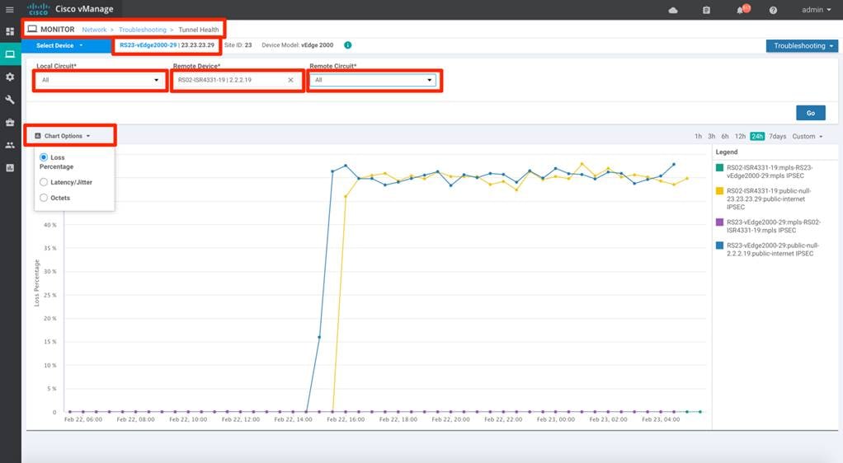
Task: Toggle yellow RS02-ISR4331-19:public-null legend swatch
Action: point(719,190)
